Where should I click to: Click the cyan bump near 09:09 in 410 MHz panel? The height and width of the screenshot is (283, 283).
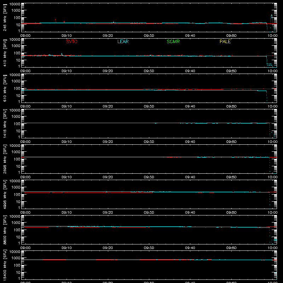point(62,54)
